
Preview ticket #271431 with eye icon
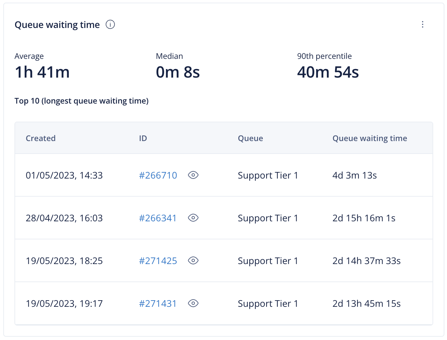pos(193,304)
